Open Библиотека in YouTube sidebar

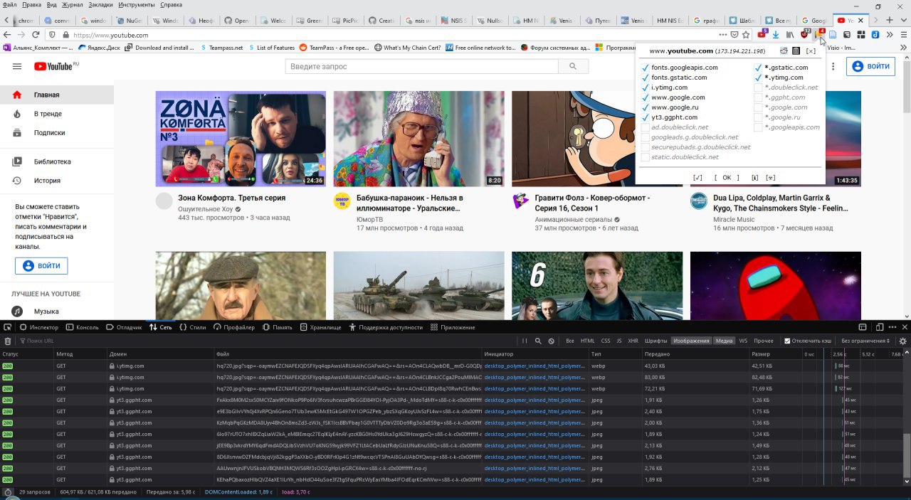tap(57, 161)
